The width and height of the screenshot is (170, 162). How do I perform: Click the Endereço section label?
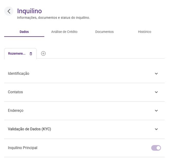(x=15, y=111)
